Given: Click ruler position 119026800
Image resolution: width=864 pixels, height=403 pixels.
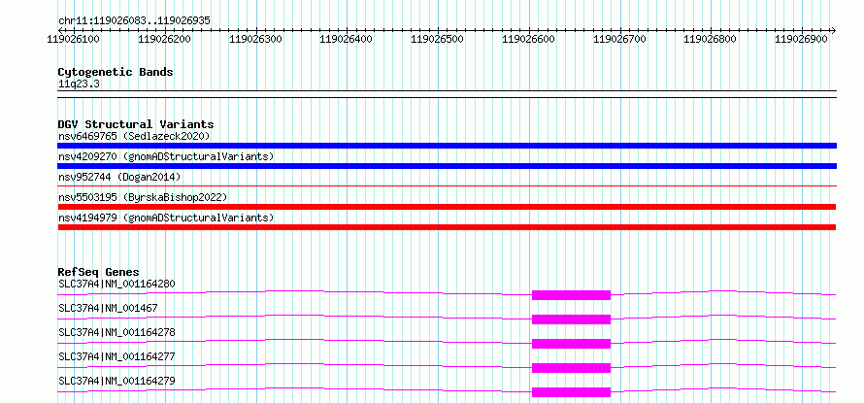Looking at the screenshot, I should (x=711, y=40).
